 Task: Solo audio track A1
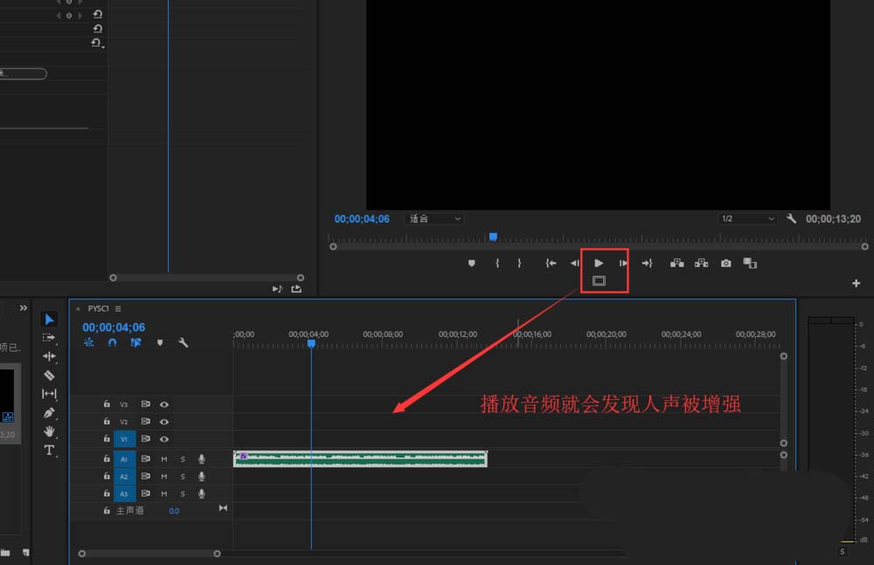(183, 459)
